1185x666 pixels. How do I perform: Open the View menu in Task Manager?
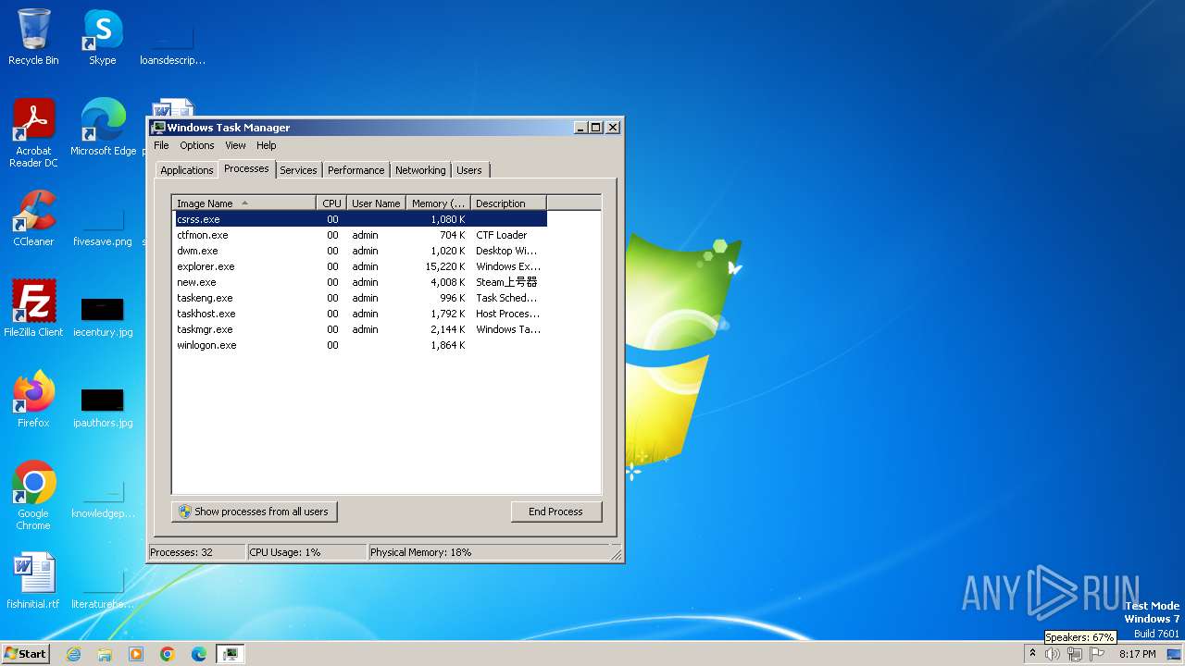coord(235,145)
